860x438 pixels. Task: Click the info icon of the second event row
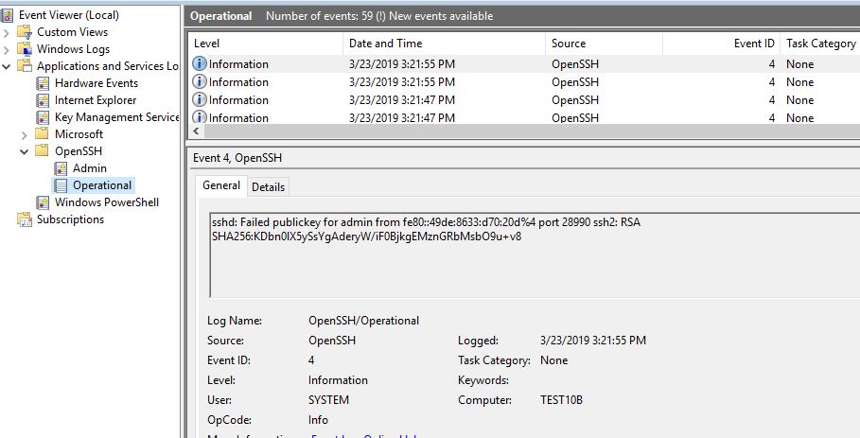(x=200, y=81)
